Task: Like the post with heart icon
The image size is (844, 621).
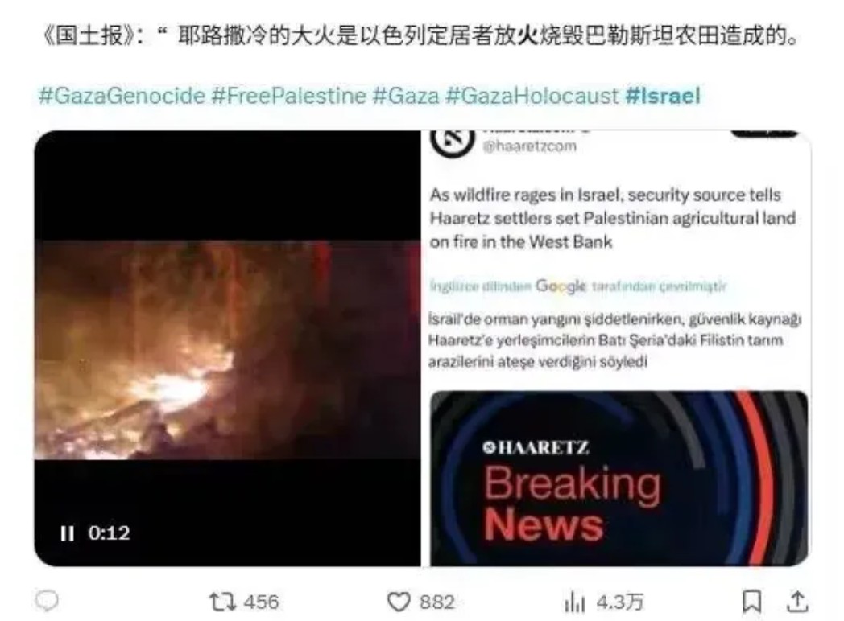Action: click(x=399, y=602)
